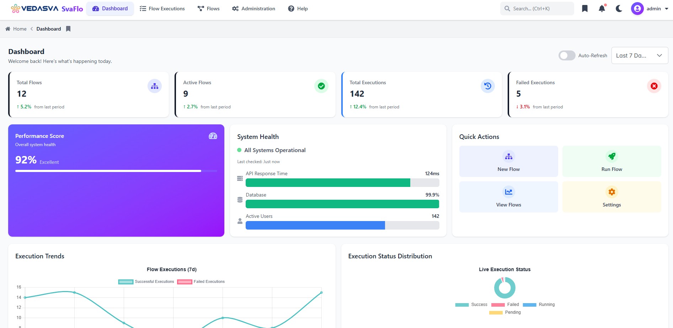Expand the admin account menu arrow
673x328 pixels.
667,9
